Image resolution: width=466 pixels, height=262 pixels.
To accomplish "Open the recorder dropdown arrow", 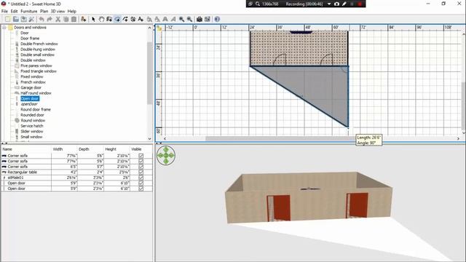I will coord(329,4).
